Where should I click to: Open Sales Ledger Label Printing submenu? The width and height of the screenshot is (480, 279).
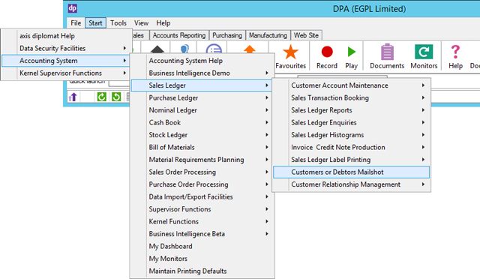coord(352,160)
